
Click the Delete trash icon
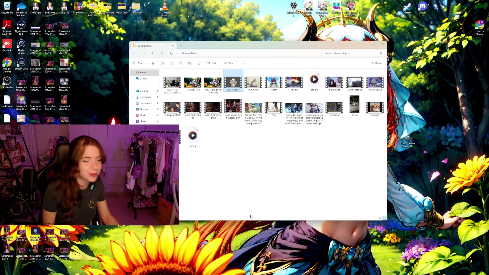[x=199, y=63]
